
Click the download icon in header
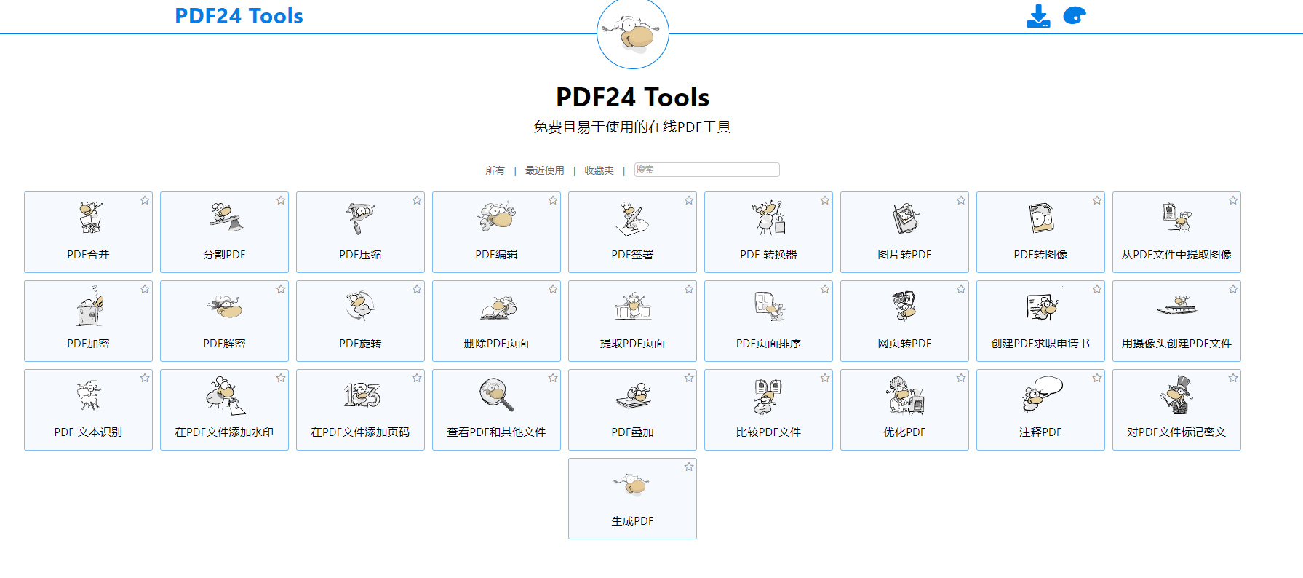pos(1038,16)
